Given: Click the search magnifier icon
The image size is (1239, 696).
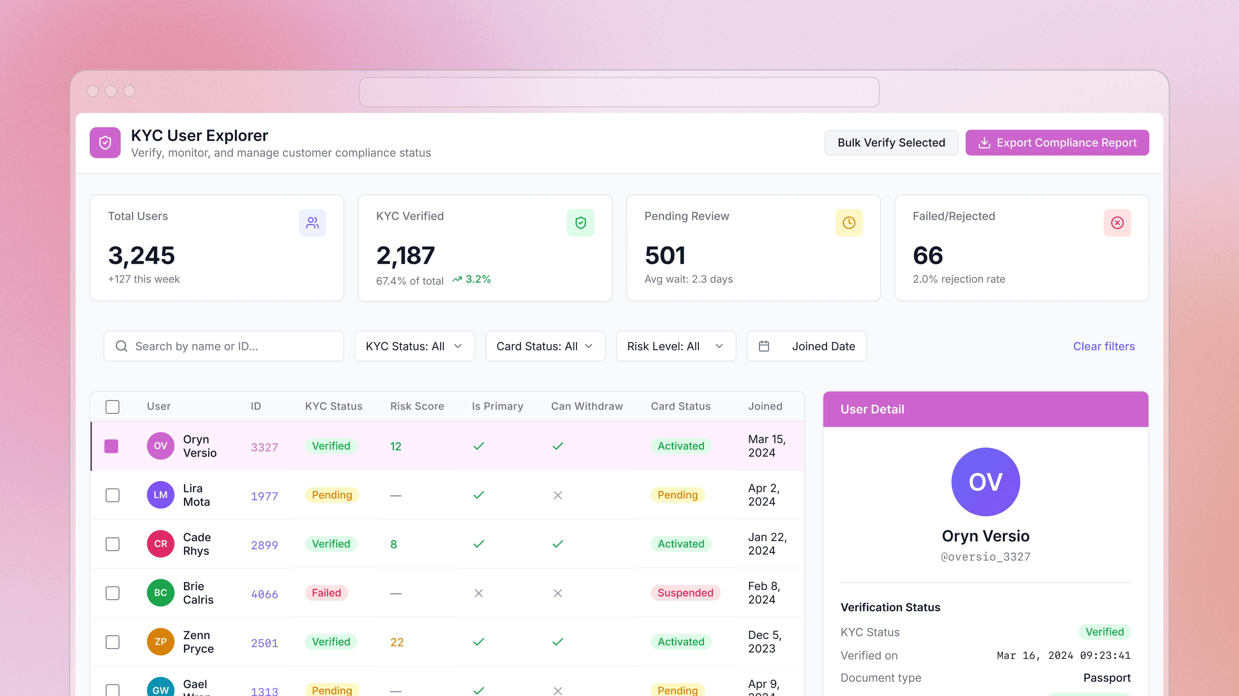Looking at the screenshot, I should (122, 346).
